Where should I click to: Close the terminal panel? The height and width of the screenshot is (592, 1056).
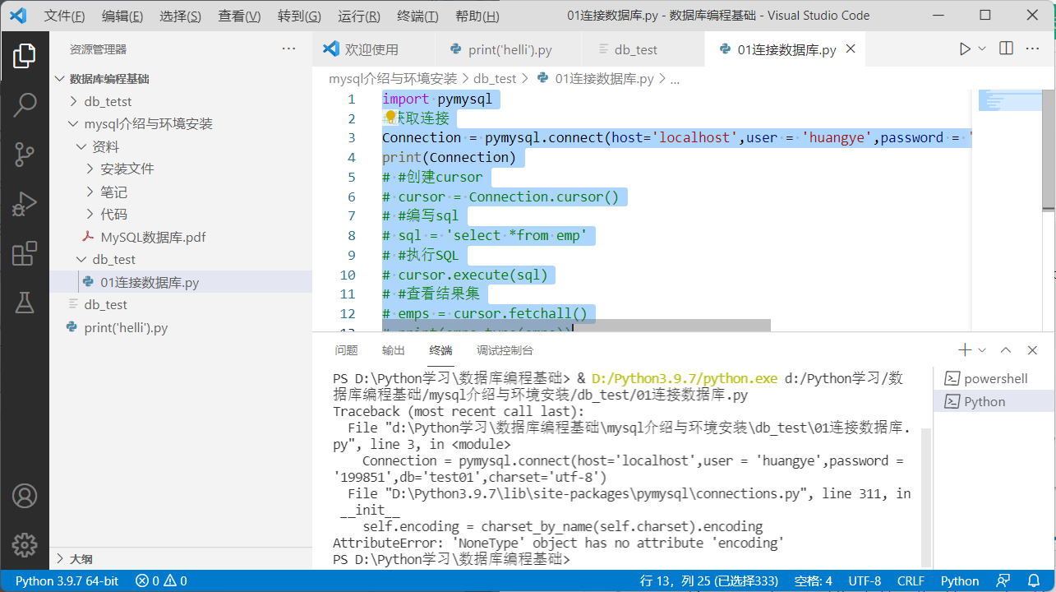(1033, 350)
